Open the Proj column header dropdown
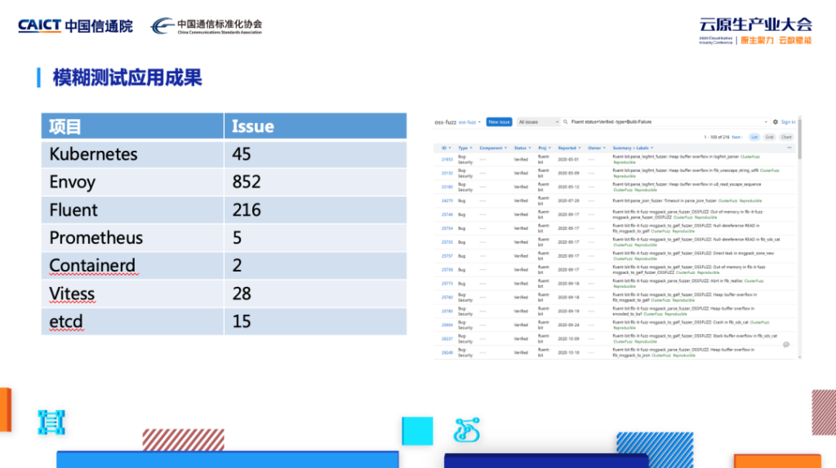The width and height of the screenshot is (836, 468). point(545,148)
